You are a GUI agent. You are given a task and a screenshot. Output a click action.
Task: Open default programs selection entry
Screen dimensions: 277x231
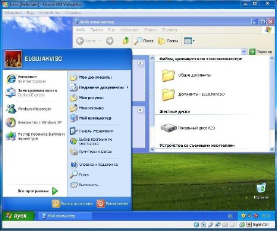pos(91,141)
